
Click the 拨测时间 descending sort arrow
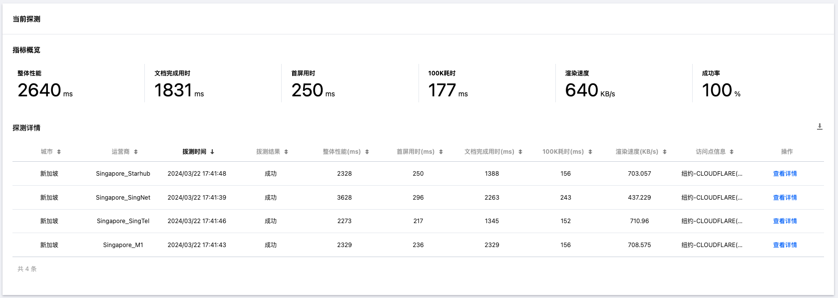(x=212, y=152)
